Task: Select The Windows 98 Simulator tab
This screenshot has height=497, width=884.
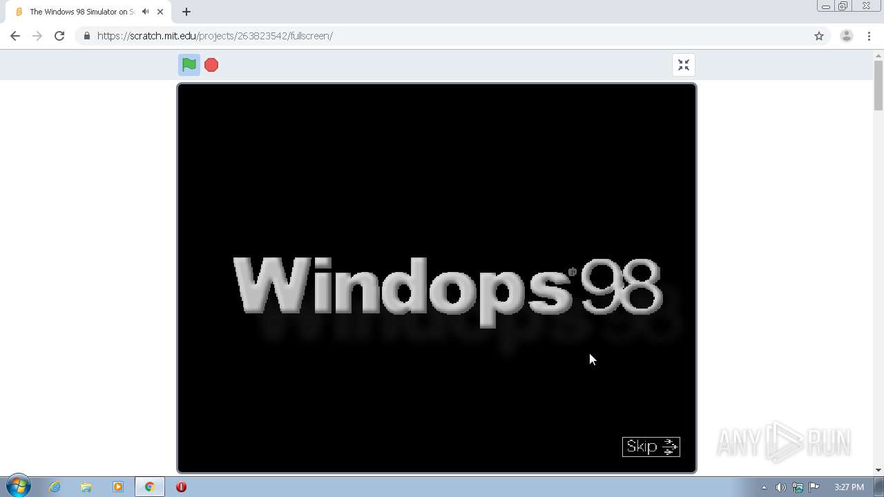Action: pyautogui.click(x=89, y=12)
